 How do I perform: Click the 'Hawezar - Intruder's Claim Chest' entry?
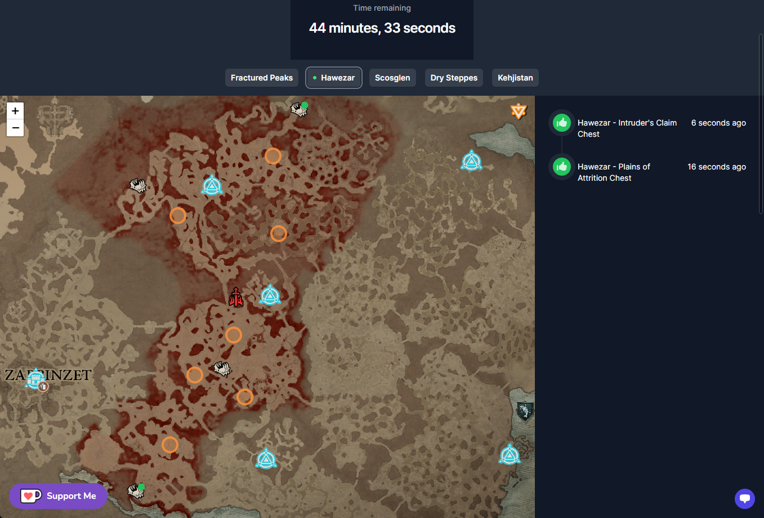point(627,128)
